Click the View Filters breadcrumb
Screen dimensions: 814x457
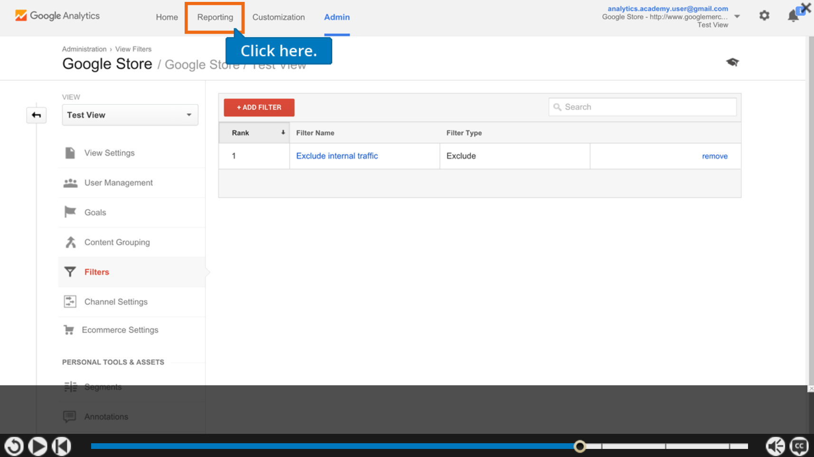pos(133,49)
